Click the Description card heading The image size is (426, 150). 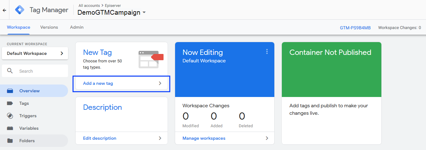click(x=102, y=107)
